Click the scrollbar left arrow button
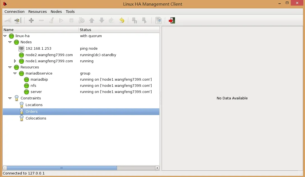 click(5, 168)
